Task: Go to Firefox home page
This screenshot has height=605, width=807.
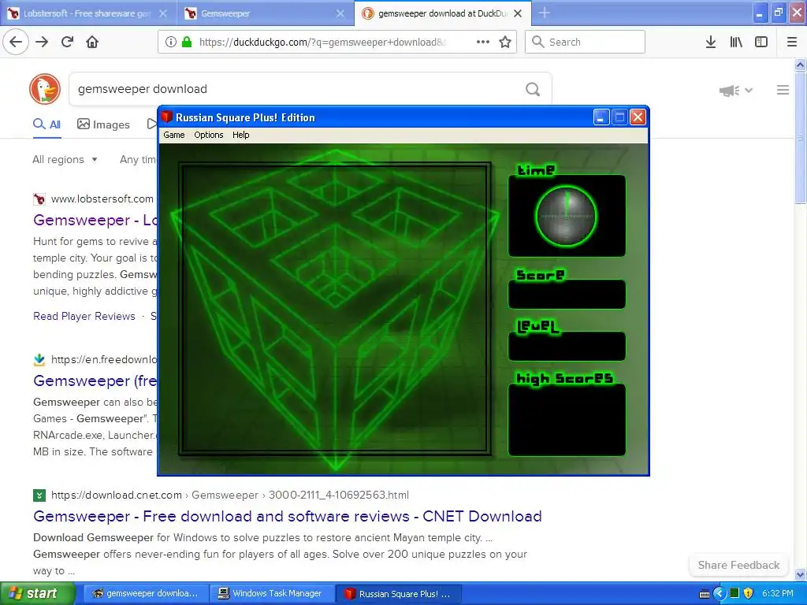Action: tap(92, 42)
